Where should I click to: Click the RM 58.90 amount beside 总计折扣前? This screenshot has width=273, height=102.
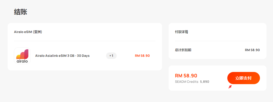click(x=252, y=50)
